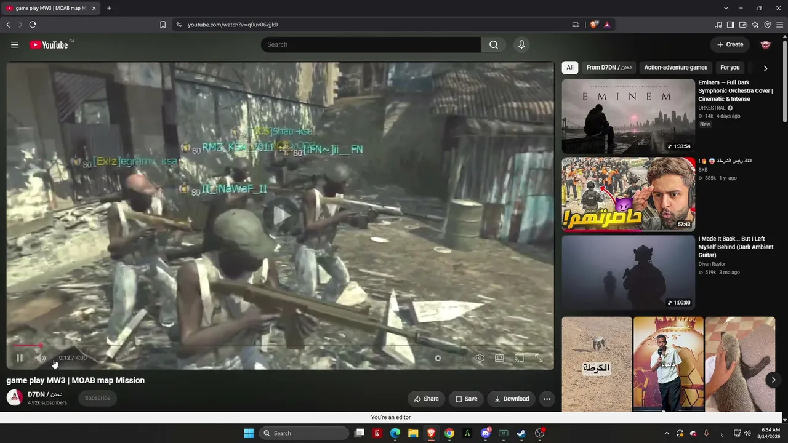This screenshot has width=788, height=443.
Task: Open the Create menu
Action: (730, 44)
